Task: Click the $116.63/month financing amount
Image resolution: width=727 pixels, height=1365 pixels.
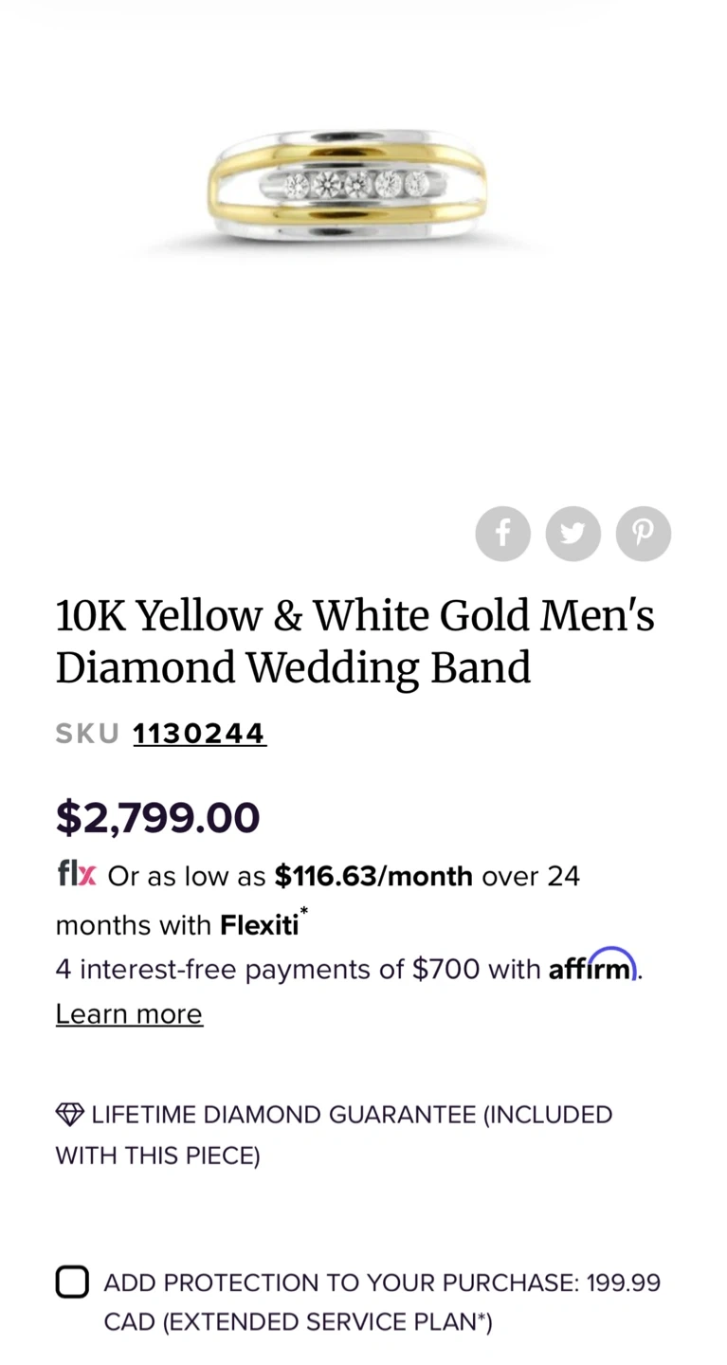Action: click(x=373, y=876)
